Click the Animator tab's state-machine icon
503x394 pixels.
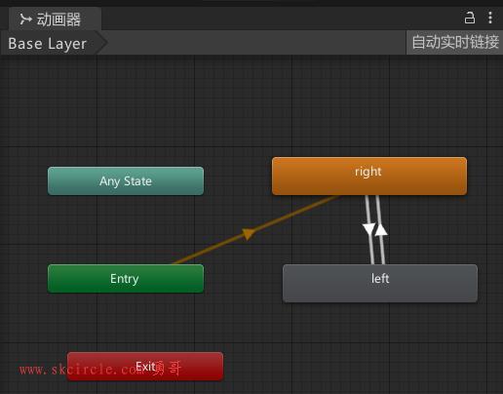point(25,20)
